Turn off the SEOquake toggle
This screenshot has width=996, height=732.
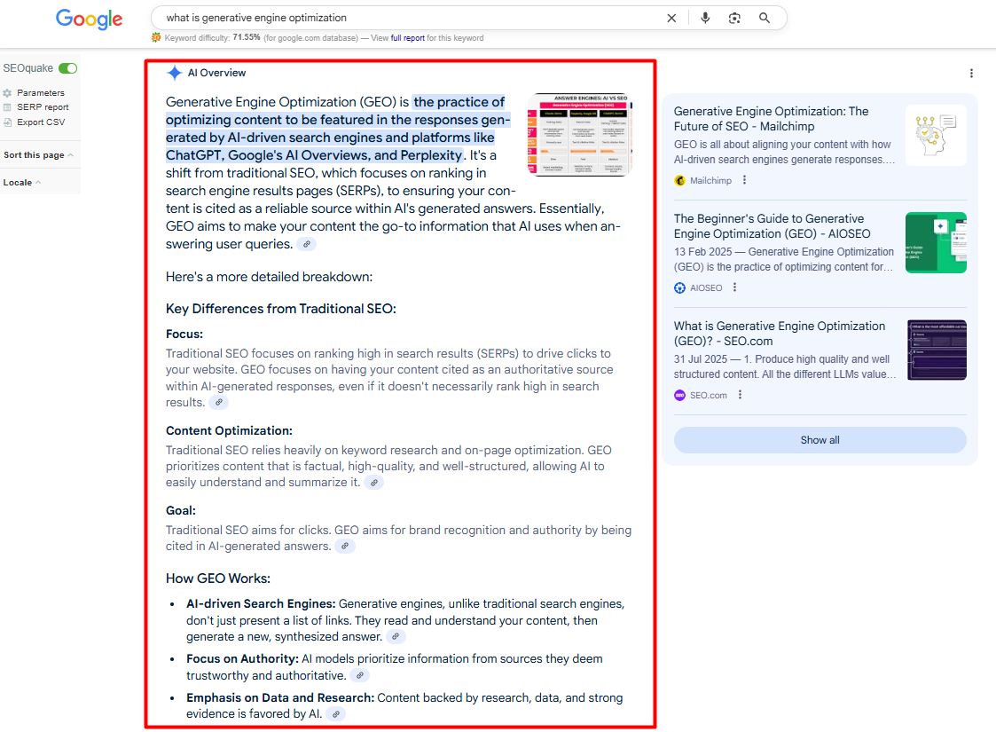coord(68,68)
